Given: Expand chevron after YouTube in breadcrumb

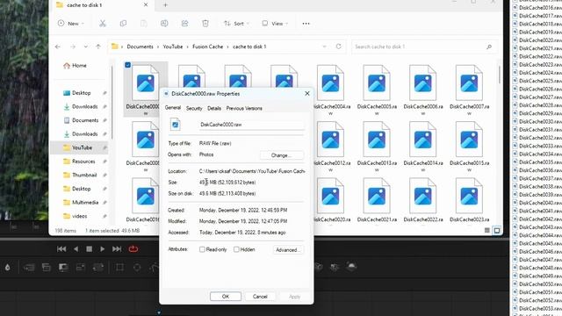Looking at the screenshot, I should point(188,47).
